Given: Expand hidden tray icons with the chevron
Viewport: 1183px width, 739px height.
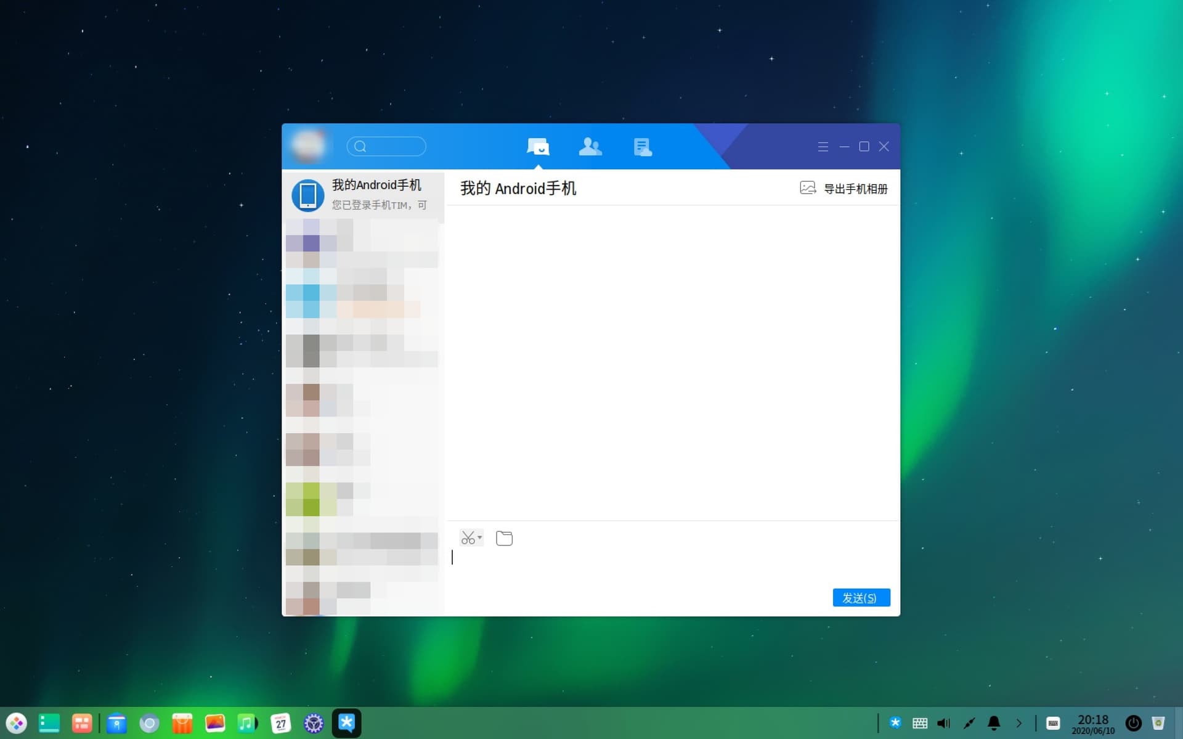Looking at the screenshot, I should pyautogui.click(x=1018, y=722).
